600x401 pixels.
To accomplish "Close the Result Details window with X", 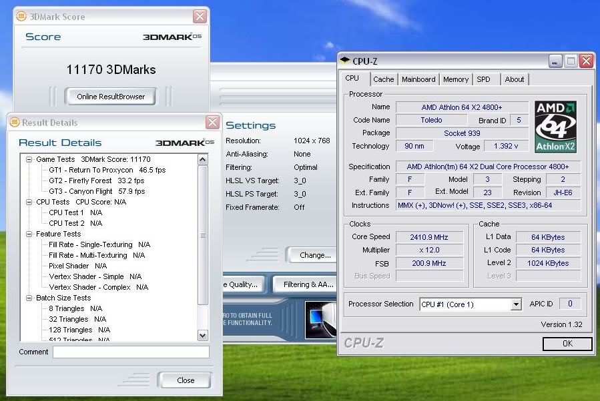I will click(x=212, y=122).
